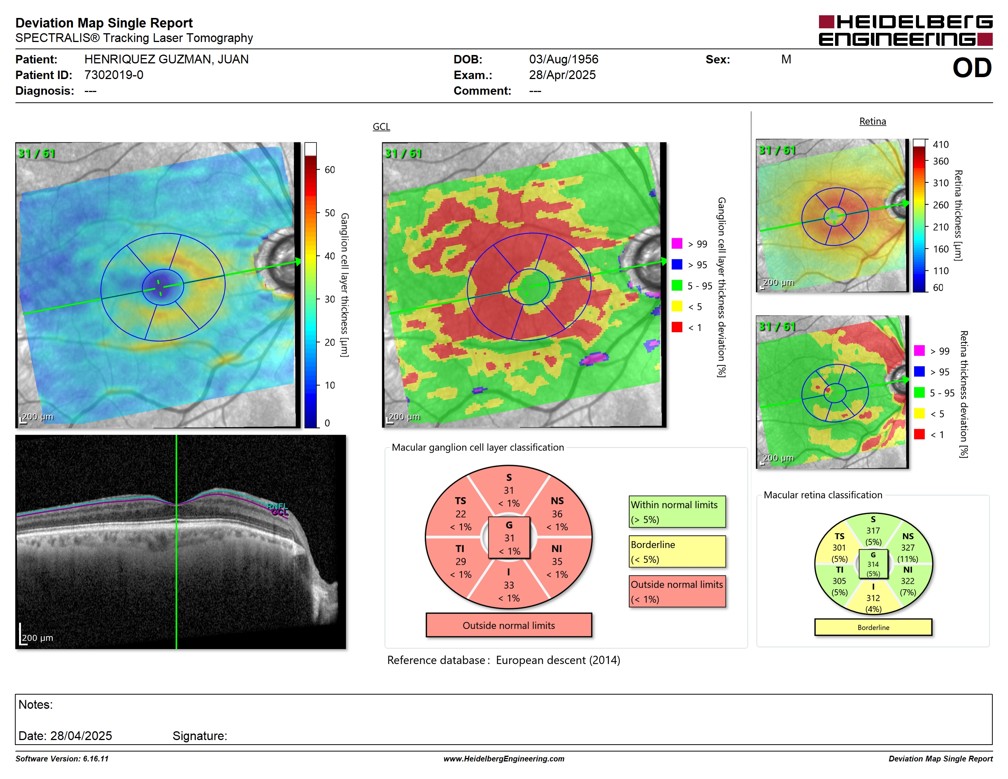The height and width of the screenshot is (779, 1008).
Task: Select magenta > 99 swatch in GCL deviation legend
Action: tap(677, 243)
